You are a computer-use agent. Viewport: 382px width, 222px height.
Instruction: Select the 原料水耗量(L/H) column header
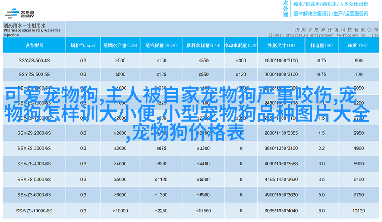204,45
